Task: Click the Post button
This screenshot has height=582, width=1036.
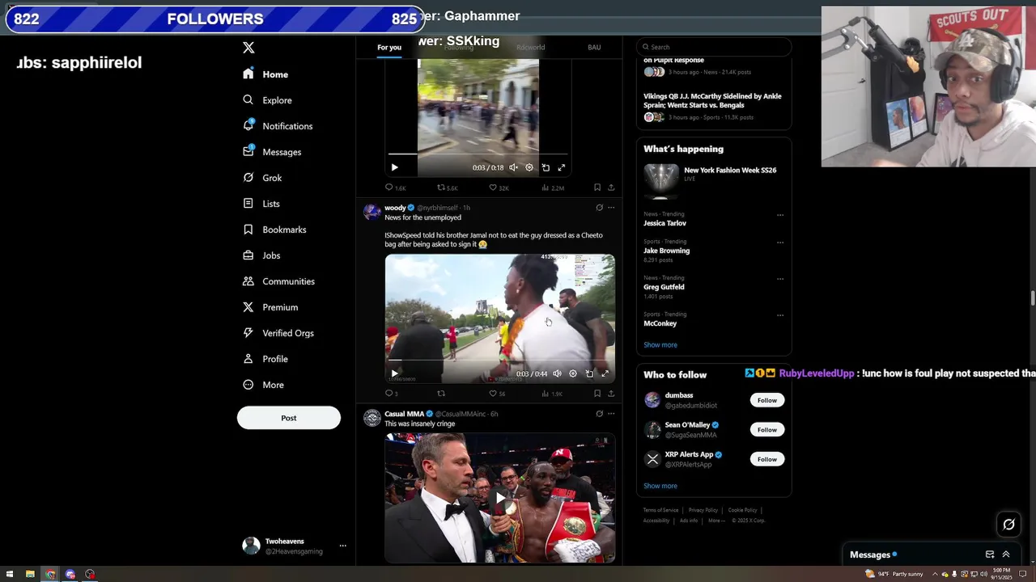Action: (x=289, y=418)
